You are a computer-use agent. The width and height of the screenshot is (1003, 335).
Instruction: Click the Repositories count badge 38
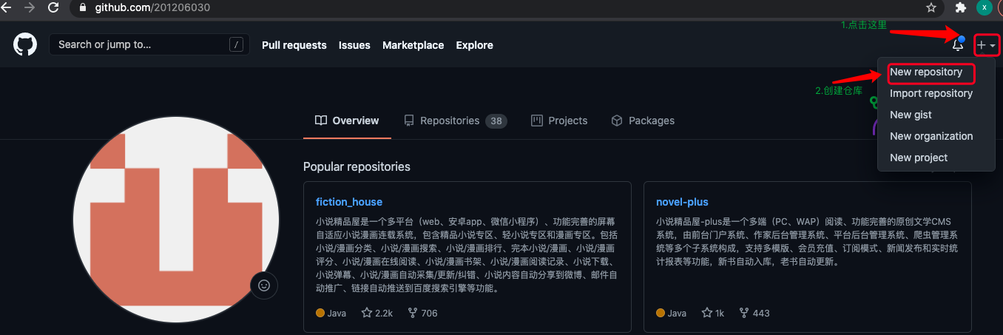coord(496,121)
